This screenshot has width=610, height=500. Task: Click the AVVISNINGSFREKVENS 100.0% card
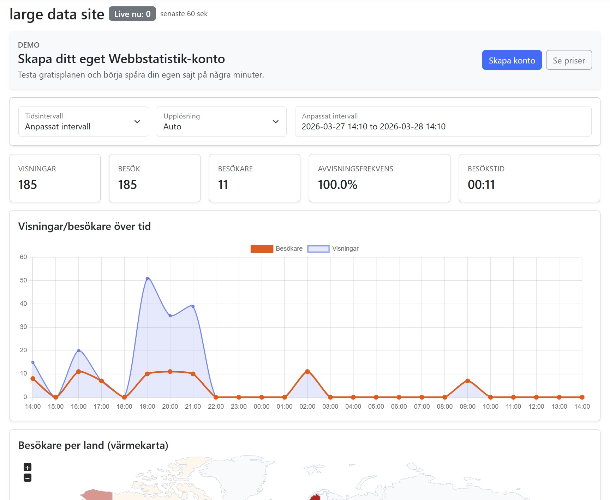(x=379, y=178)
